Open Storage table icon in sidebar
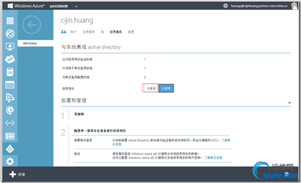This screenshot has width=301, height=183. [x=10, y=85]
